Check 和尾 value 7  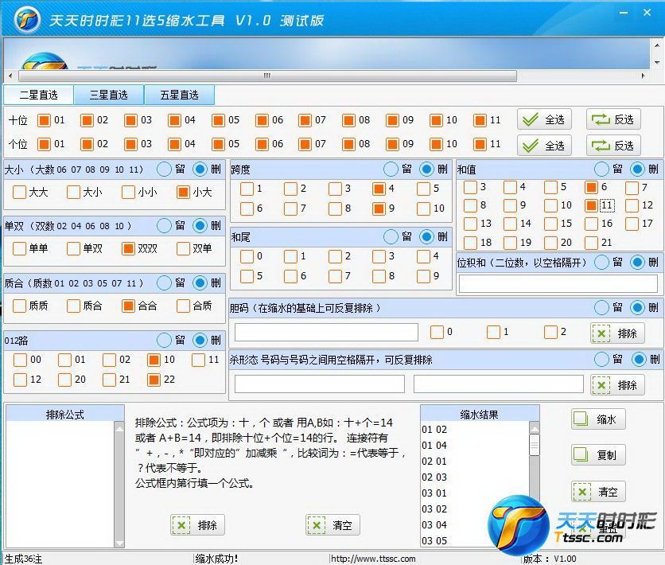pos(335,276)
